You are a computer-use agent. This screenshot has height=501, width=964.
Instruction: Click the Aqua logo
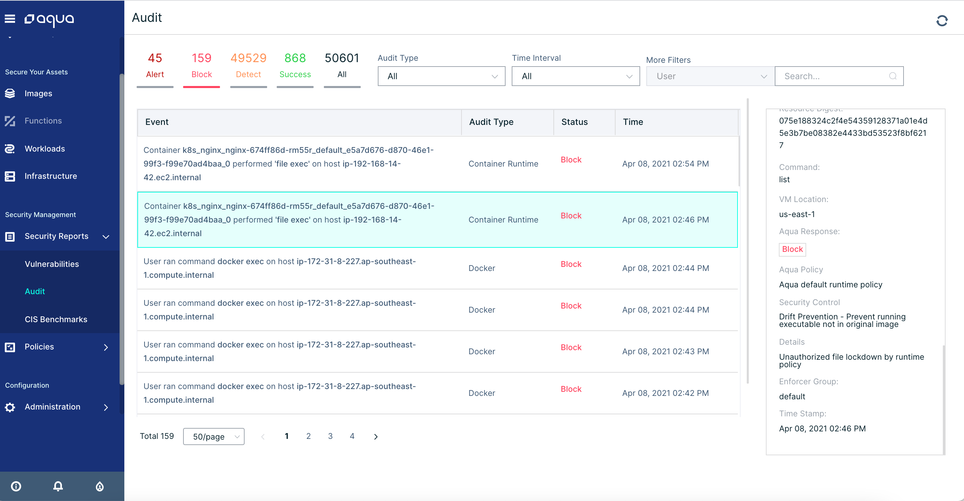[49, 19]
